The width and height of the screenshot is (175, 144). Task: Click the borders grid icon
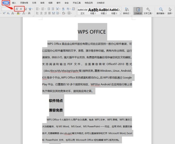point(69,13)
